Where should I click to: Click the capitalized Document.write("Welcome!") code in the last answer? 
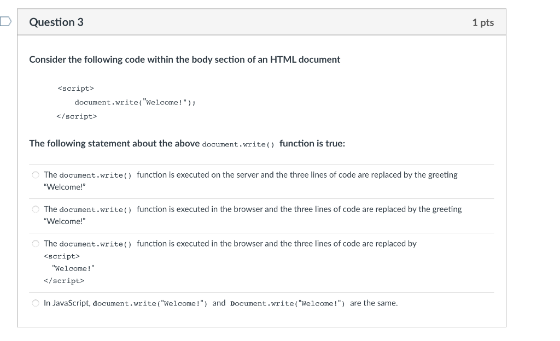tap(288, 303)
